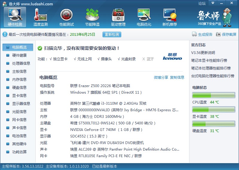The height and width of the screenshot is (170, 239).
Task: Open the 节能降温 energy saving tool
Action: point(92,17)
